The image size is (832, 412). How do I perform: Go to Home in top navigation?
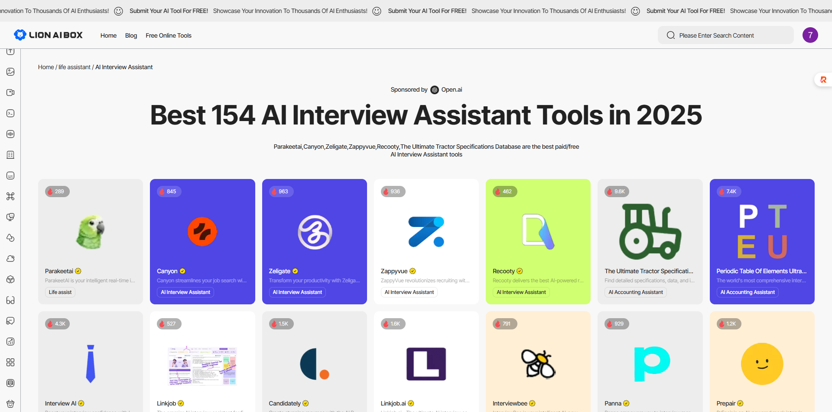(x=108, y=35)
